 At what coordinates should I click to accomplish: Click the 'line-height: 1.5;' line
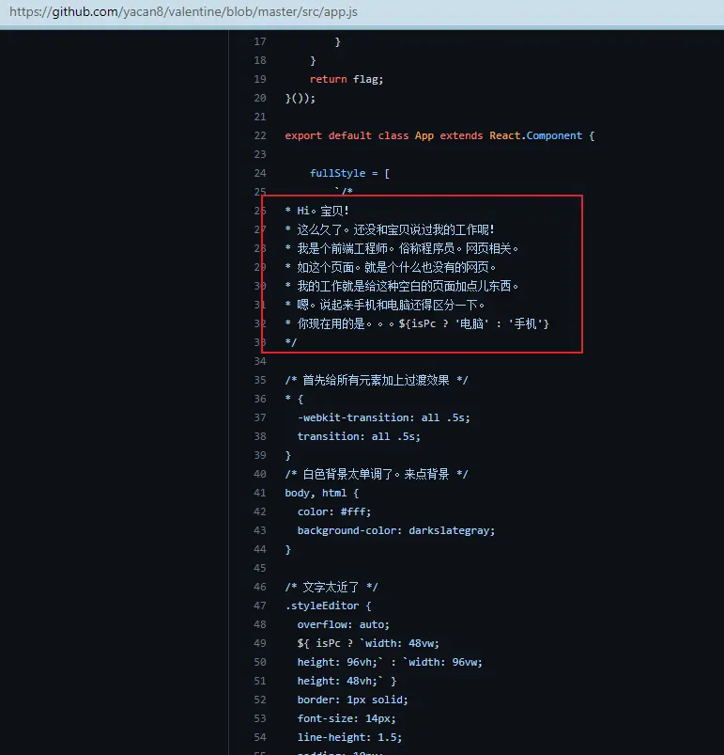coord(349,737)
